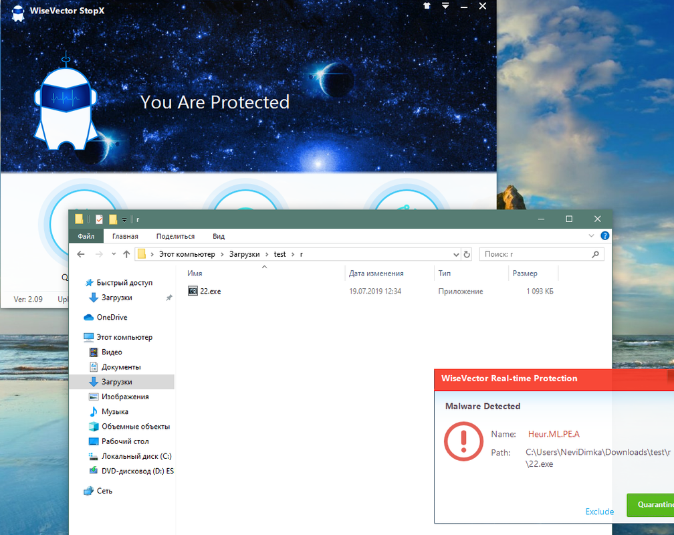Open DVD-дисковод (D:) in the sidebar
The height and width of the screenshot is (535, 674).
tap(137, 471)
